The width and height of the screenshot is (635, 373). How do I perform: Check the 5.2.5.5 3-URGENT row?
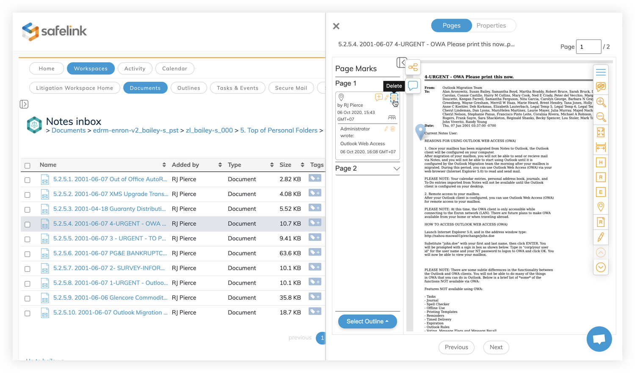(x=28, y=239)
